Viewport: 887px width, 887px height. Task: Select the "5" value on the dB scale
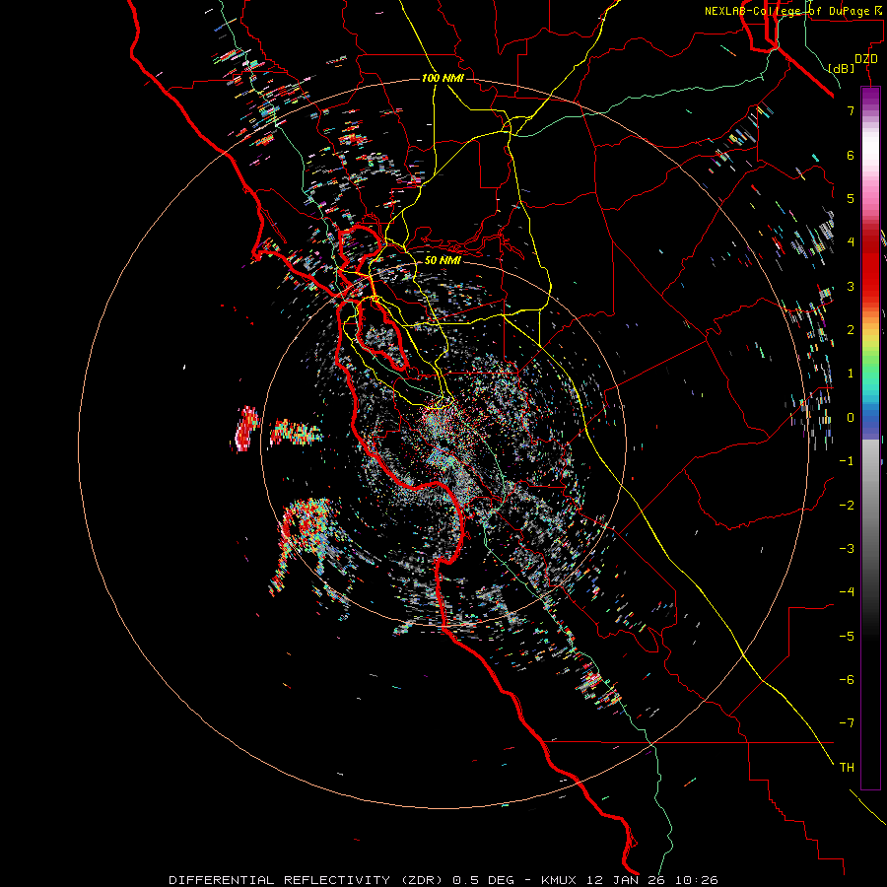851,198
